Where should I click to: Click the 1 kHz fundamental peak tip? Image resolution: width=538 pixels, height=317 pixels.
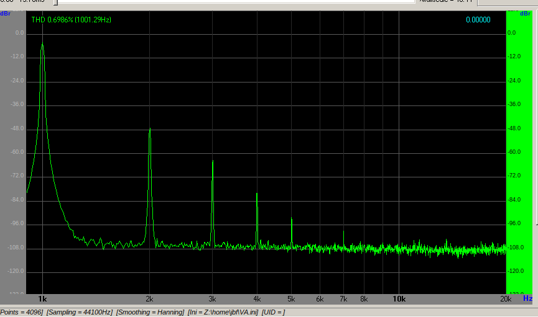click(42, 43)
